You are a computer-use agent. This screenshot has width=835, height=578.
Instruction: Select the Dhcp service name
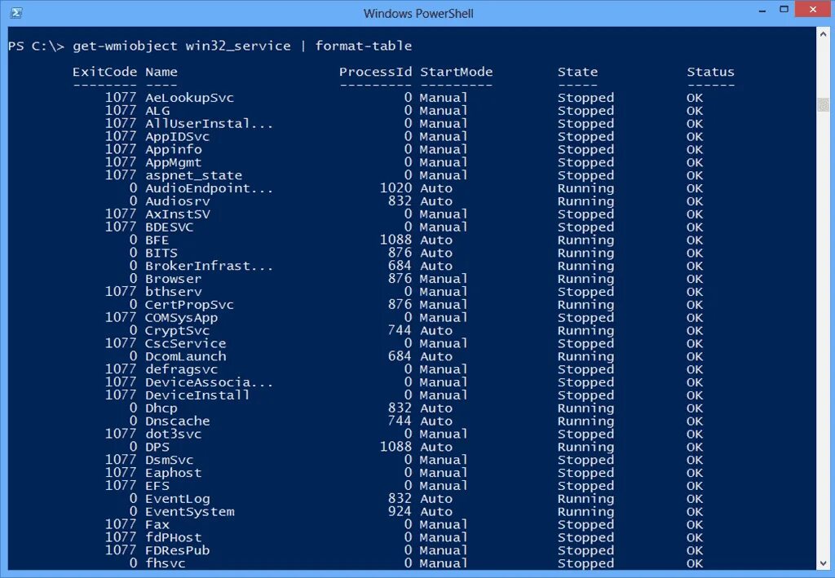tap(161, 408)
